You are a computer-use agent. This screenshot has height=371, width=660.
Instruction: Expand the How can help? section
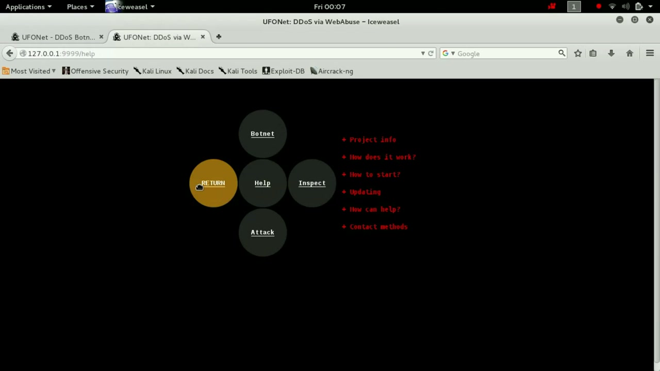tap(371, 209)
